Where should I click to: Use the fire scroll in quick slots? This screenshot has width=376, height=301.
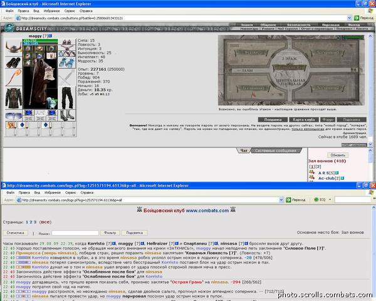click(10, 125)
